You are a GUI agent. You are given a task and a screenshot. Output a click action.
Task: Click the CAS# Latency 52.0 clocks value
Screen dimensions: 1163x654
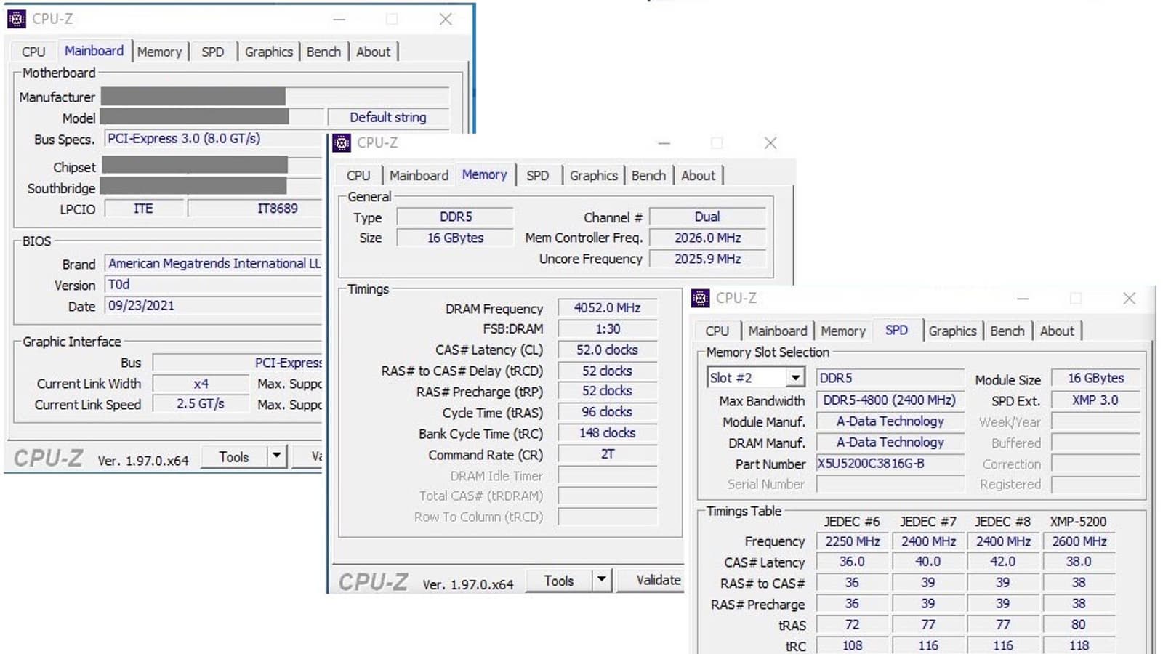click(608, 350)
